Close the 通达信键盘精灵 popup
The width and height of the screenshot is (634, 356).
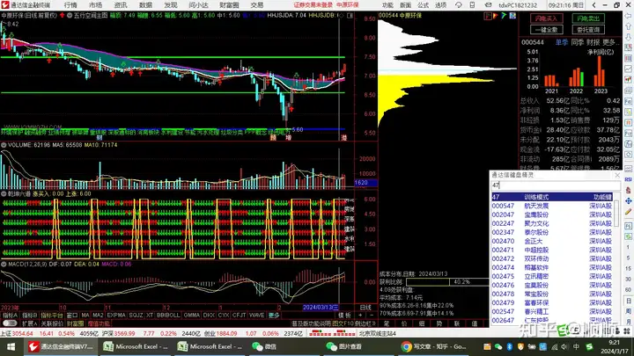617,175
